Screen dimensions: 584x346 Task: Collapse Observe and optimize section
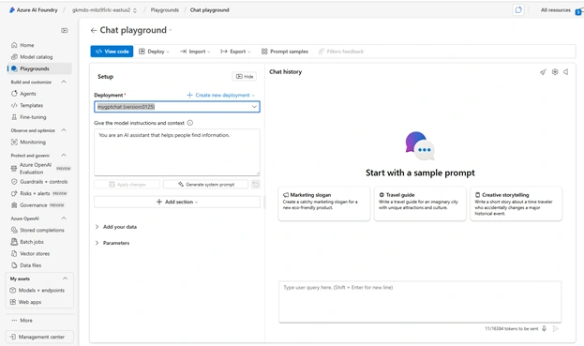pos(64,130)
